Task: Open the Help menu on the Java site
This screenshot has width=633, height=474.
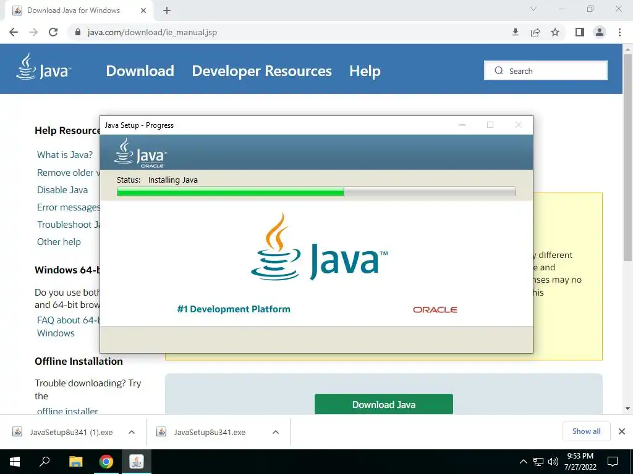Action: click(x=365, y=71)
